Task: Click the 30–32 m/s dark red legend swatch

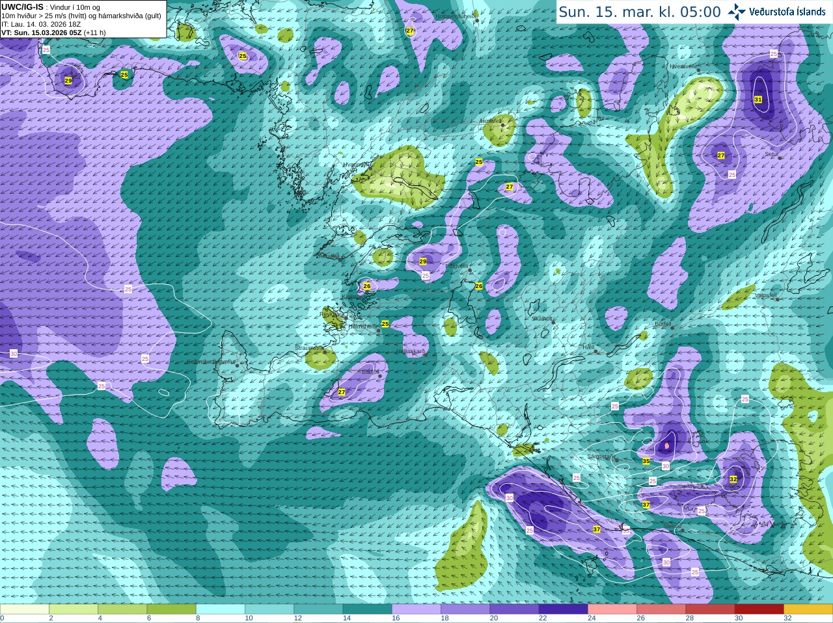Action: [759, 609]
